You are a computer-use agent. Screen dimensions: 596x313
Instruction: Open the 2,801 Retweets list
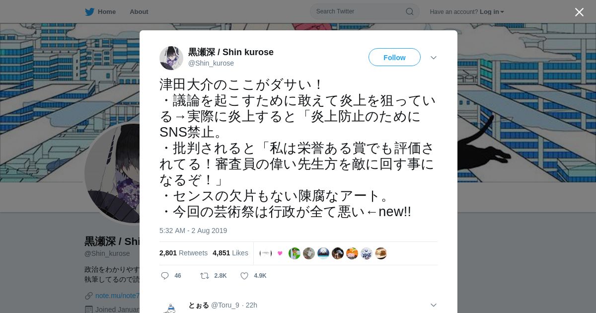point(183,253)
